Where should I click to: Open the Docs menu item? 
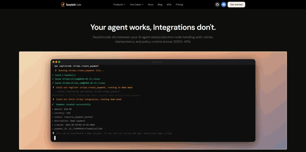(151, 4)
